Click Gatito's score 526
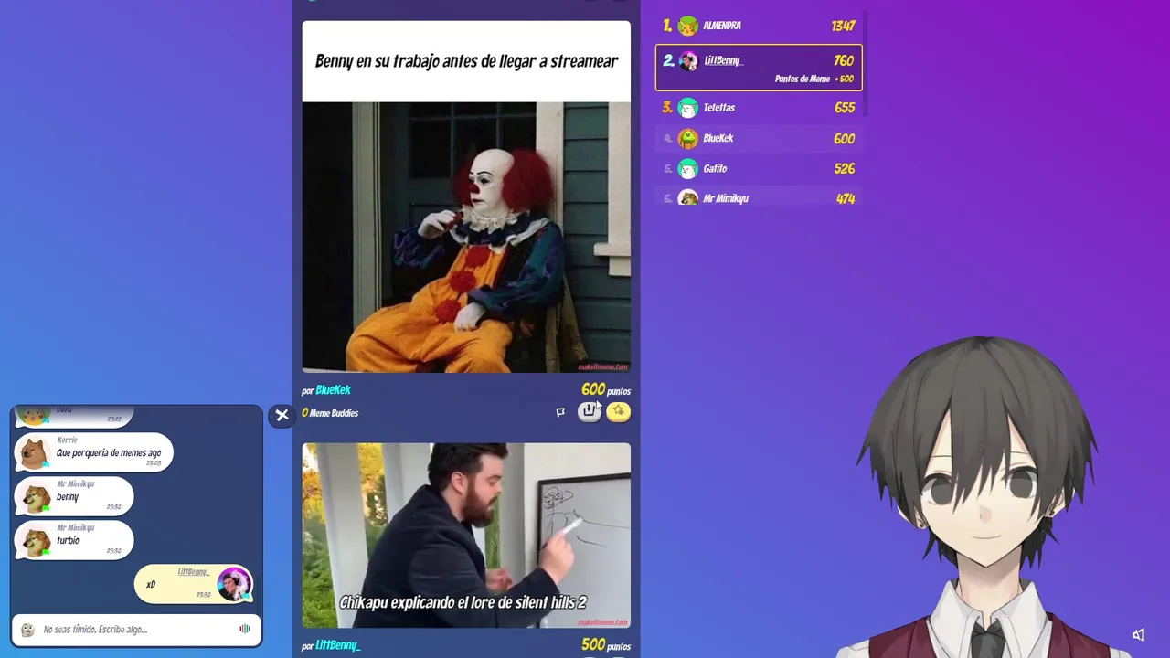 pyautogui.click(x=845, y=169)
